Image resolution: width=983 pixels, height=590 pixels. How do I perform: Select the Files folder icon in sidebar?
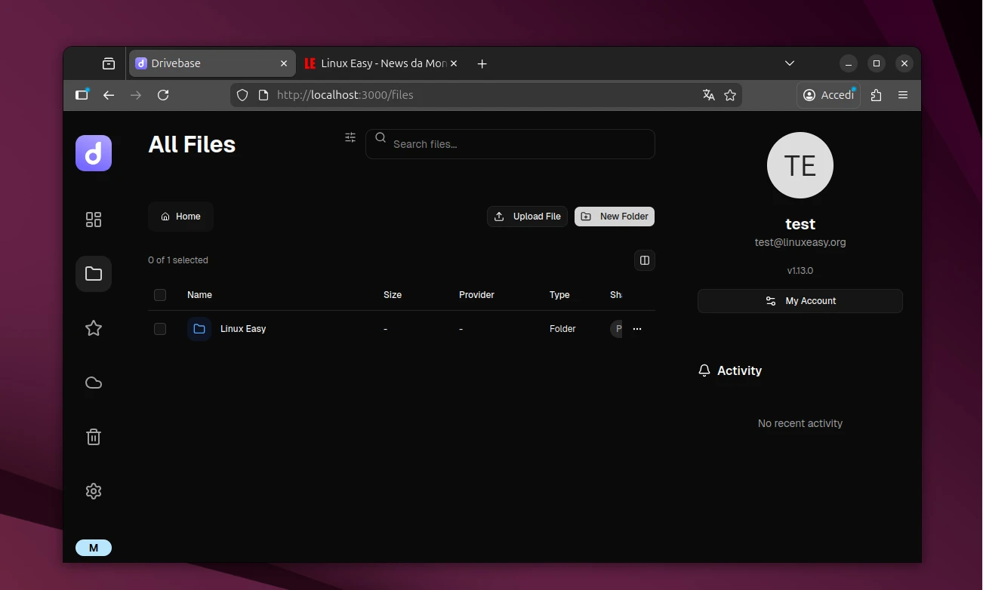pos(94,273)
